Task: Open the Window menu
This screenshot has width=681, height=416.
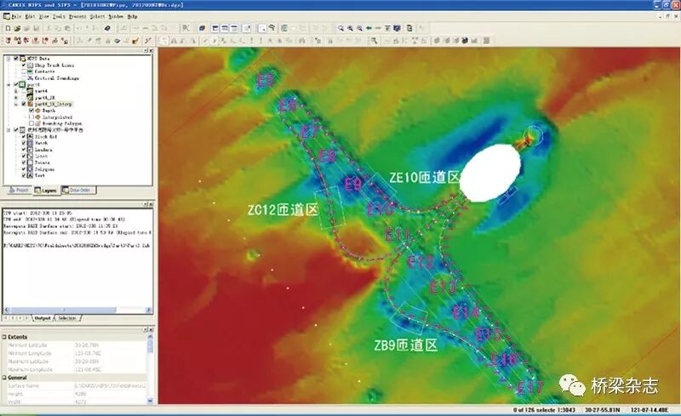Action: click(116, 16)
